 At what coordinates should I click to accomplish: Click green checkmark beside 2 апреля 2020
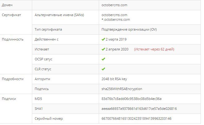pos(103,49)
